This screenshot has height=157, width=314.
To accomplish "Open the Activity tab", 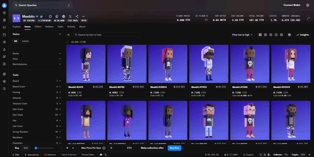I will point(71,27).
